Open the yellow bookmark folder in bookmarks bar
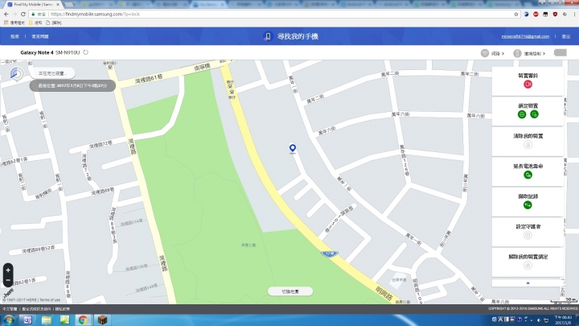The height and width of the screenshot is (326, 579). (x=35, y=23)
